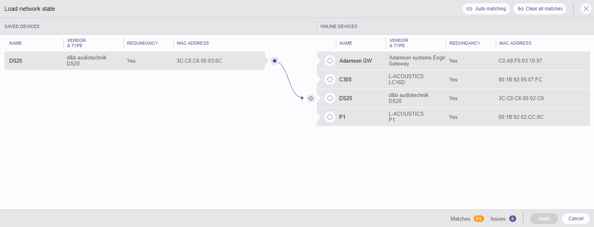Click redundancy Yes in C300 row
This screenshot has height=227, width=594.
pos(453,79)
